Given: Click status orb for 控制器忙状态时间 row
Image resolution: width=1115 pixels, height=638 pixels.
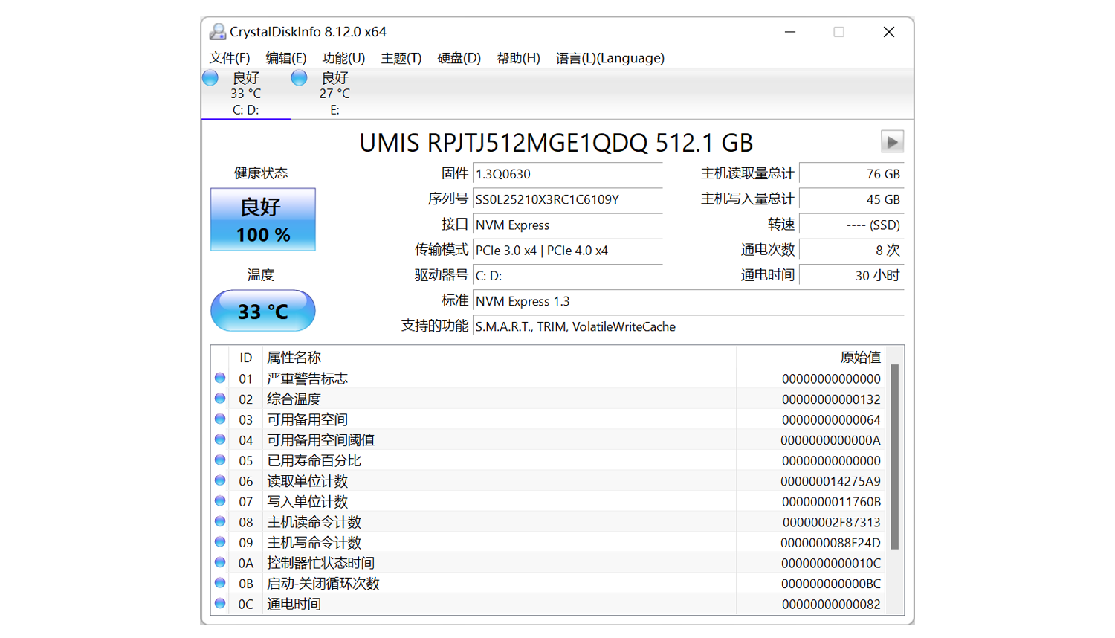Looking at the screenshot, I should click(x=220, y=562).
